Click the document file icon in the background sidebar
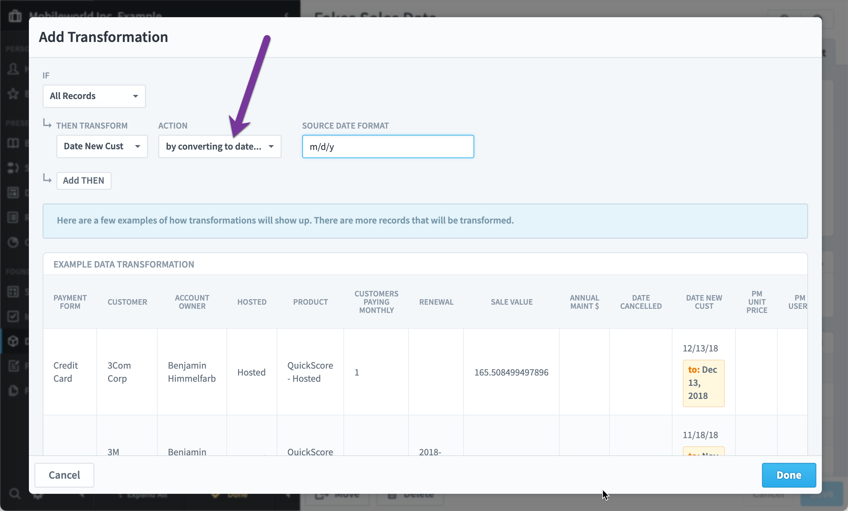848x511 pixels. tap(13, 391)
